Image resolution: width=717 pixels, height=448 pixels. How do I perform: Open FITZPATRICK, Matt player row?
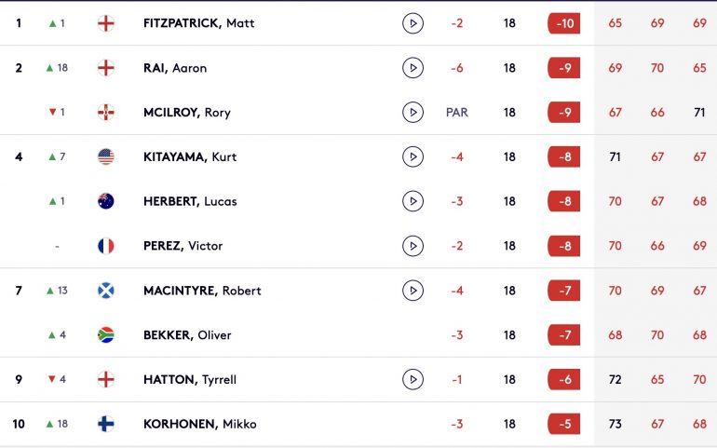(x=358, y=23)
